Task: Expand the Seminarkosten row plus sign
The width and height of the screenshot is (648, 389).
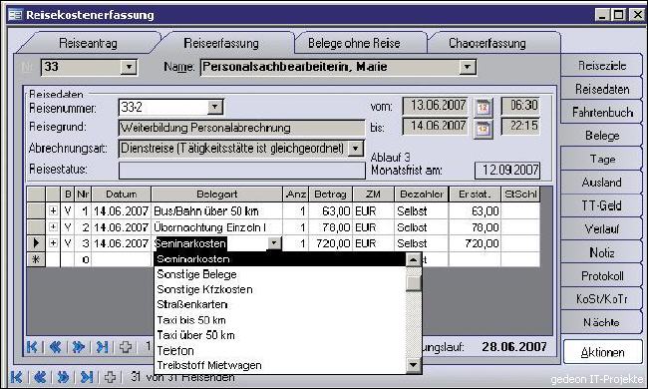Action: [53, 243]
